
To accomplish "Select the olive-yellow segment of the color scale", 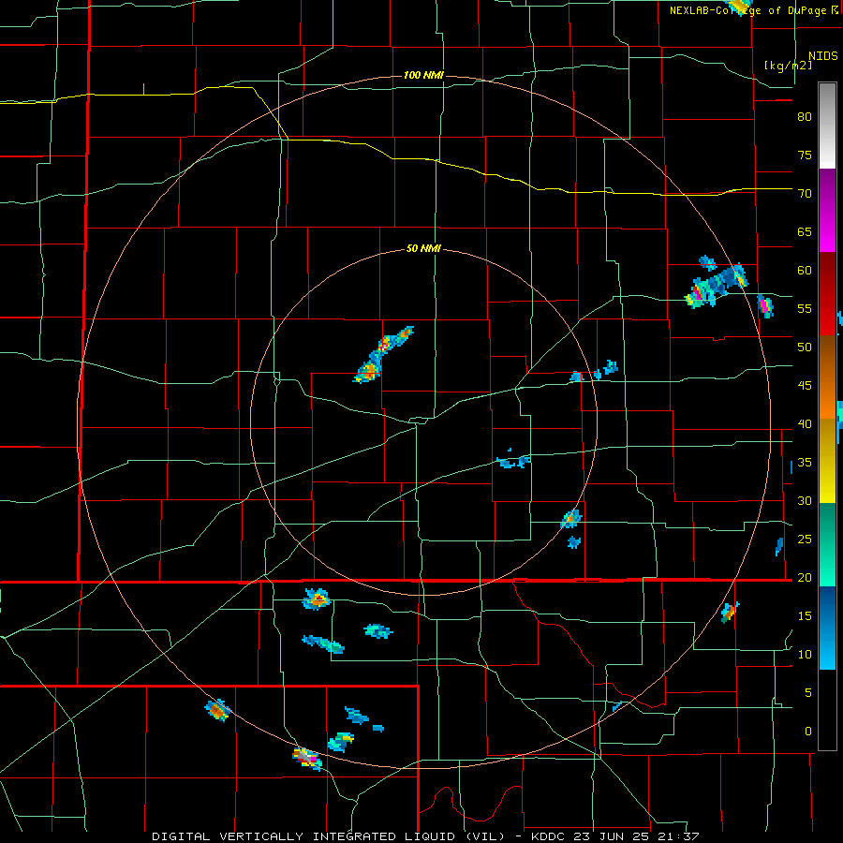I will 827,461.
